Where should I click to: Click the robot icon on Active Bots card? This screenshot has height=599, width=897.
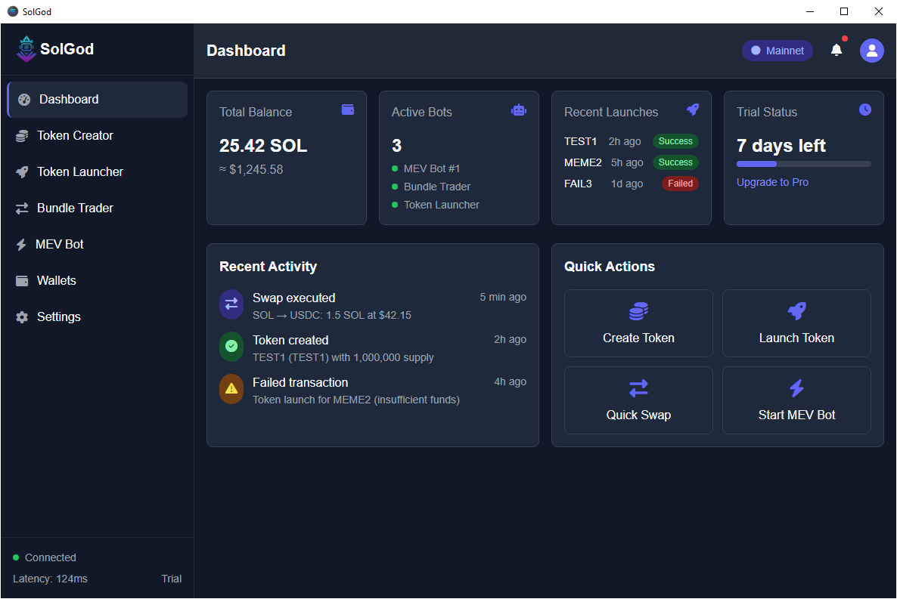click(x=519, y=110)
